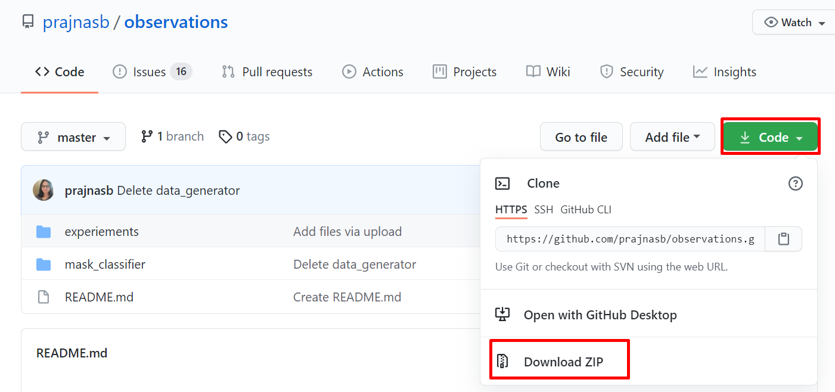Click the Pull requests tab icon
Screen dimensions: 835x392
coord(228,72)
